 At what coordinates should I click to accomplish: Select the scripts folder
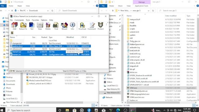[x=132, y=29]
